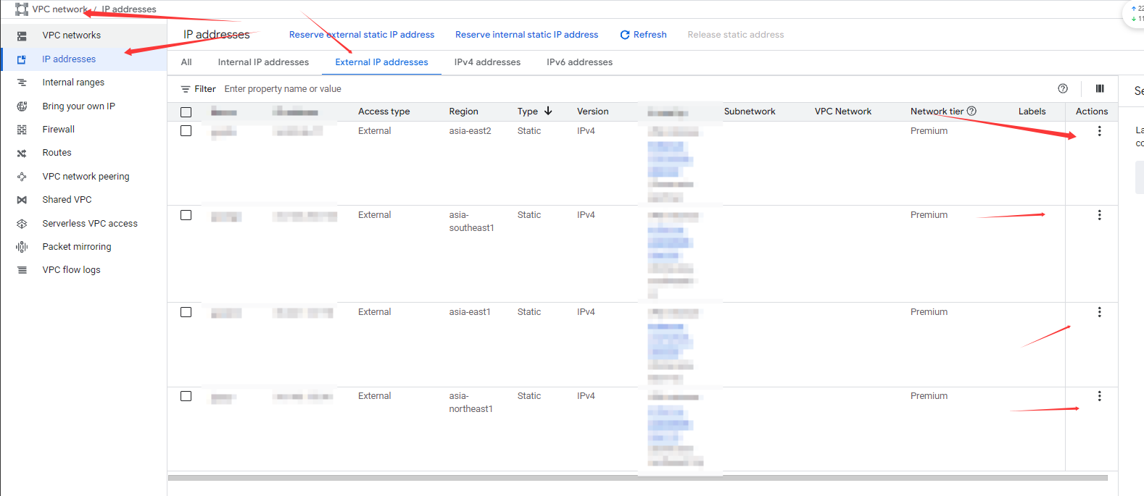The height and width of the screenshot is (496, 1144).
Task: Click VPC network in the breadcrumb
Action: 59,9
